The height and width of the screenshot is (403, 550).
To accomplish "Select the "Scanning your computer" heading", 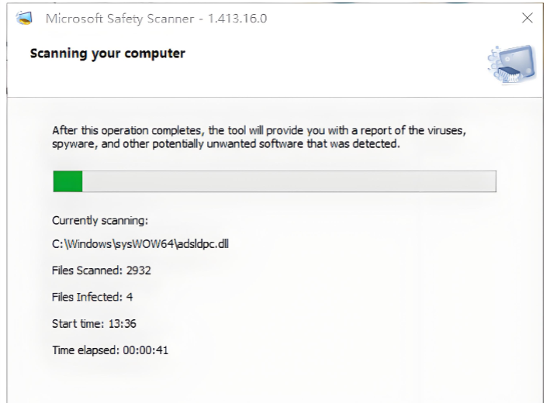I will [x=107, y=54].
